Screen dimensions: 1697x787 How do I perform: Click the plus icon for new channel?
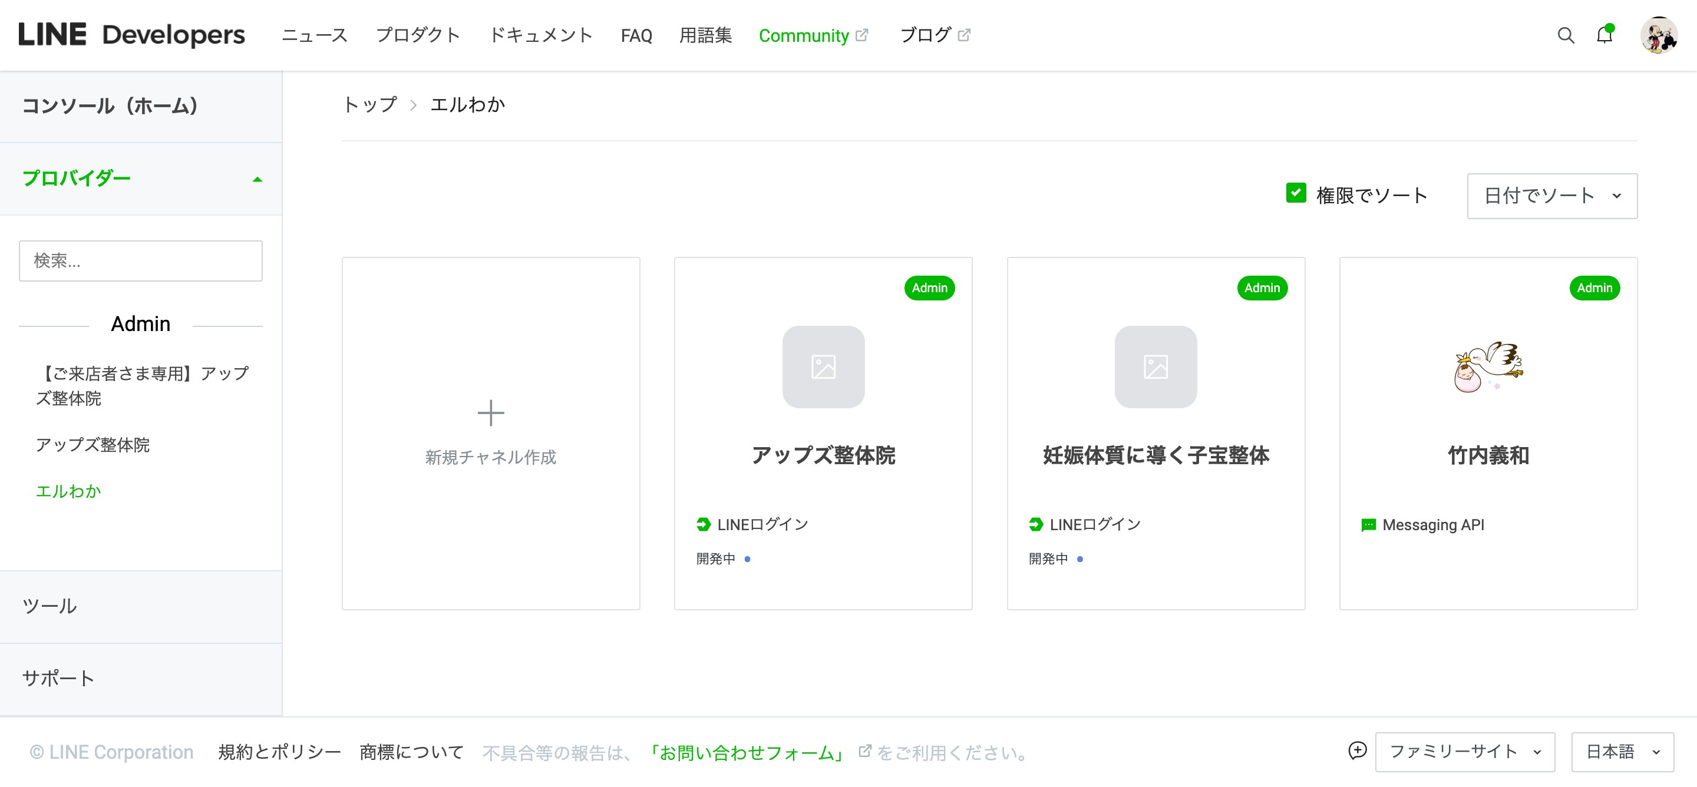(x=490, y=413)
